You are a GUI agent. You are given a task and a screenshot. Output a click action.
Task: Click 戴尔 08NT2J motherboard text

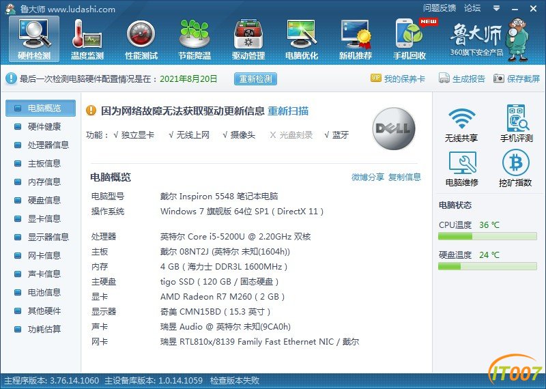[225, 252]
